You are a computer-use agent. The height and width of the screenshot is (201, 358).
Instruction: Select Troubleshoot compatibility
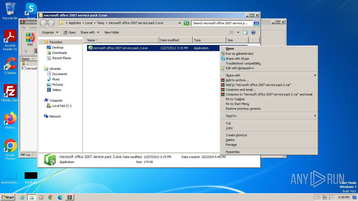pyautogui.click(x=269, y=63)
